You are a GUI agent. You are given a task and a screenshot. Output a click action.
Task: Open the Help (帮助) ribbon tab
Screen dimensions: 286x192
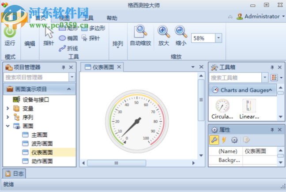[112, 18]
